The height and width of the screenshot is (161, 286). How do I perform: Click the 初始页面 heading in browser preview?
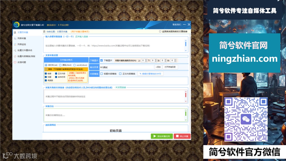coord(116,131)
